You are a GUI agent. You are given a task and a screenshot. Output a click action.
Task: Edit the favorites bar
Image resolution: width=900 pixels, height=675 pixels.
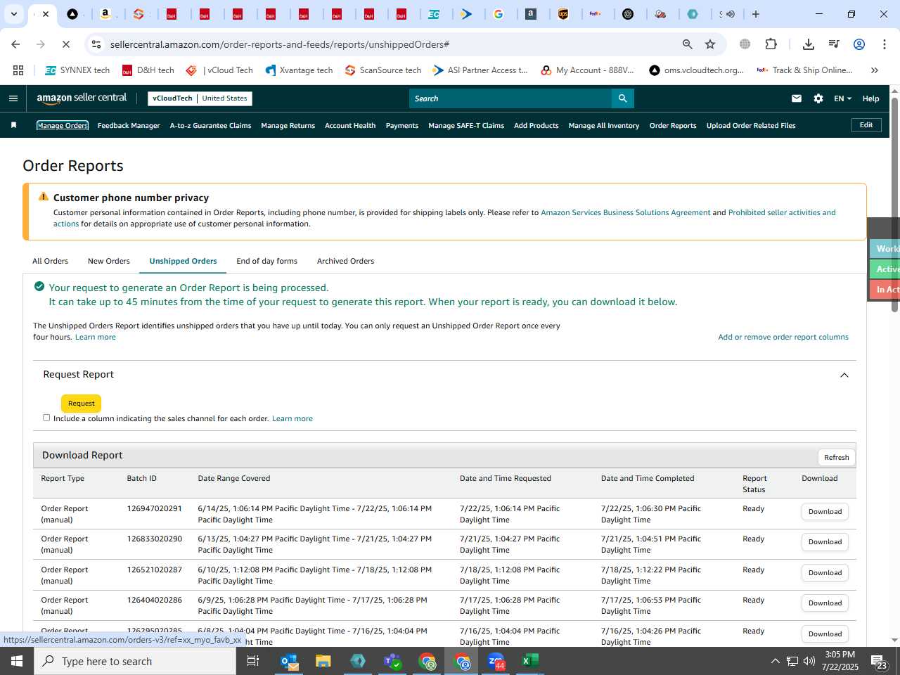(x=866, y=125)
